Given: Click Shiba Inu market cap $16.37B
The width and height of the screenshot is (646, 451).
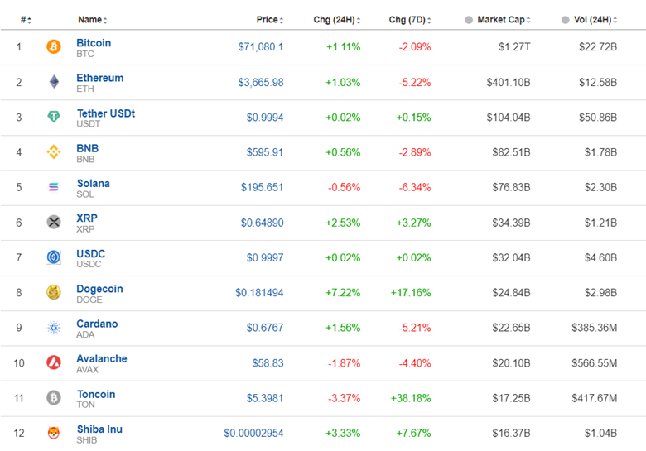Looking at the screenshot, I should click(x=511, y=433).
